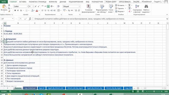This screenshot has width=169, height=95.
Task: Click the increase decimal icon
Action: click(76, 11)
